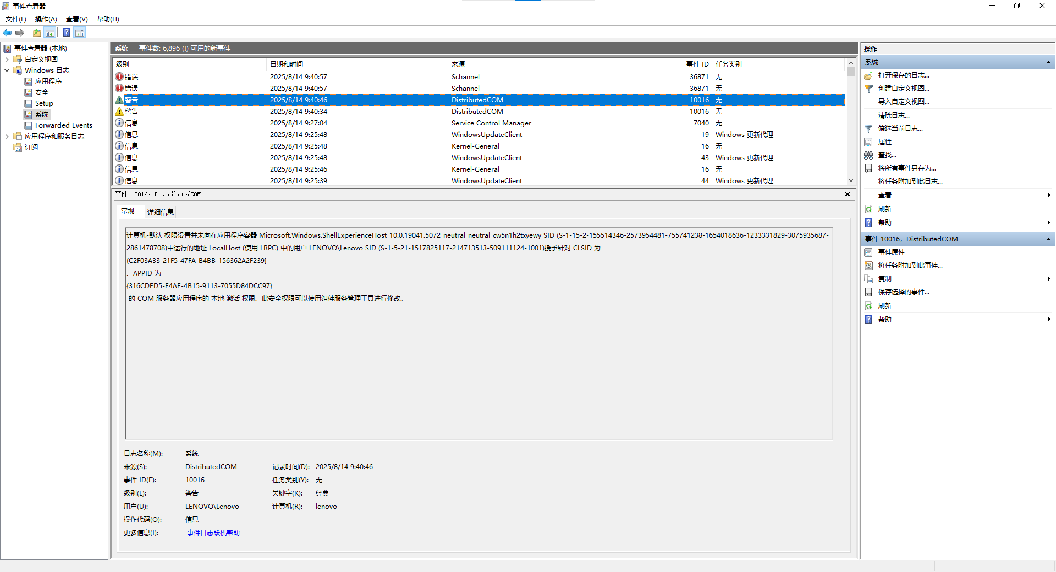Select Service Control Manager 7040 event row
1056x572 pixels.
point(479,123)
